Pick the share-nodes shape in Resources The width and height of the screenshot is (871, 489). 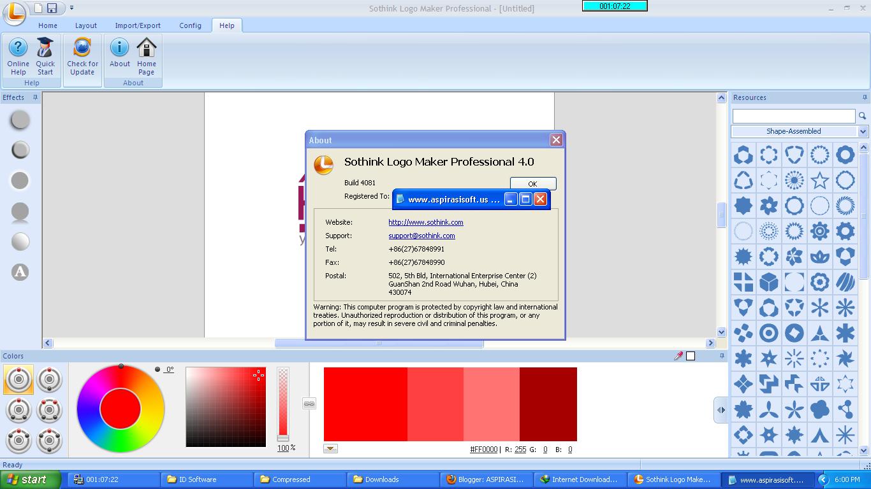(x=845, y=409)
